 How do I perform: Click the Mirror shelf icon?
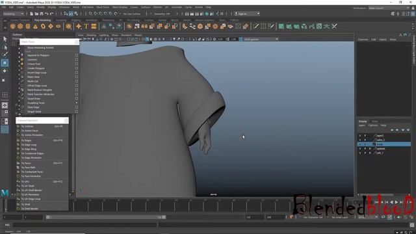(x=144, y=26)
